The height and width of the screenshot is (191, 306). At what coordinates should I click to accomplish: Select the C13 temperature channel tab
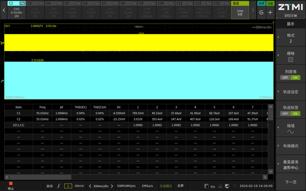coord(203,10)
